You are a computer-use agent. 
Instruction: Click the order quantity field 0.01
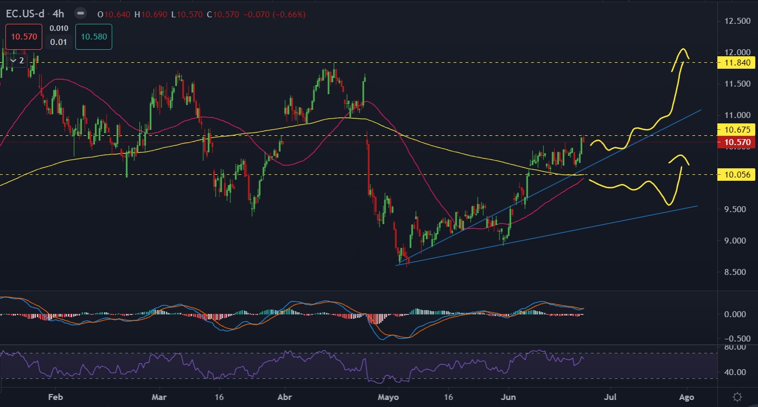pos(59,42)
